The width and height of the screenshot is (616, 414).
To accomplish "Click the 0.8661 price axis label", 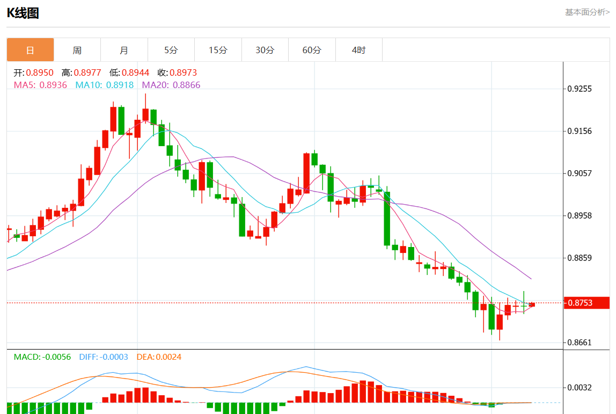I will [580, 343].
